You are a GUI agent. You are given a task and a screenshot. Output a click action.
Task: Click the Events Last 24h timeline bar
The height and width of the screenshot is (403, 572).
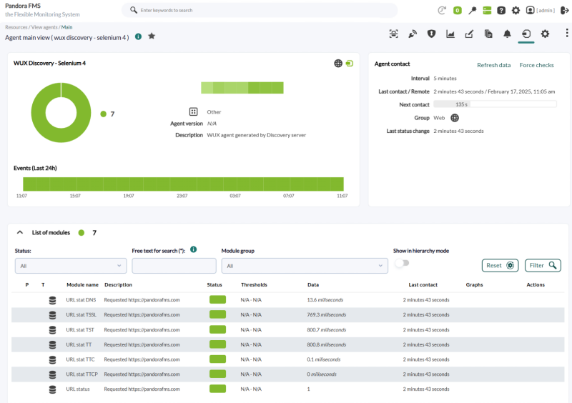[183, 184]
